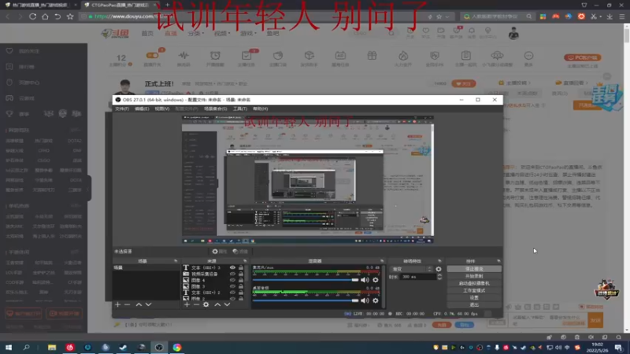Viewport: 630px width, 354px height.
Task: Open OBS 设置 from Controls panel
Action: point(474,297)
